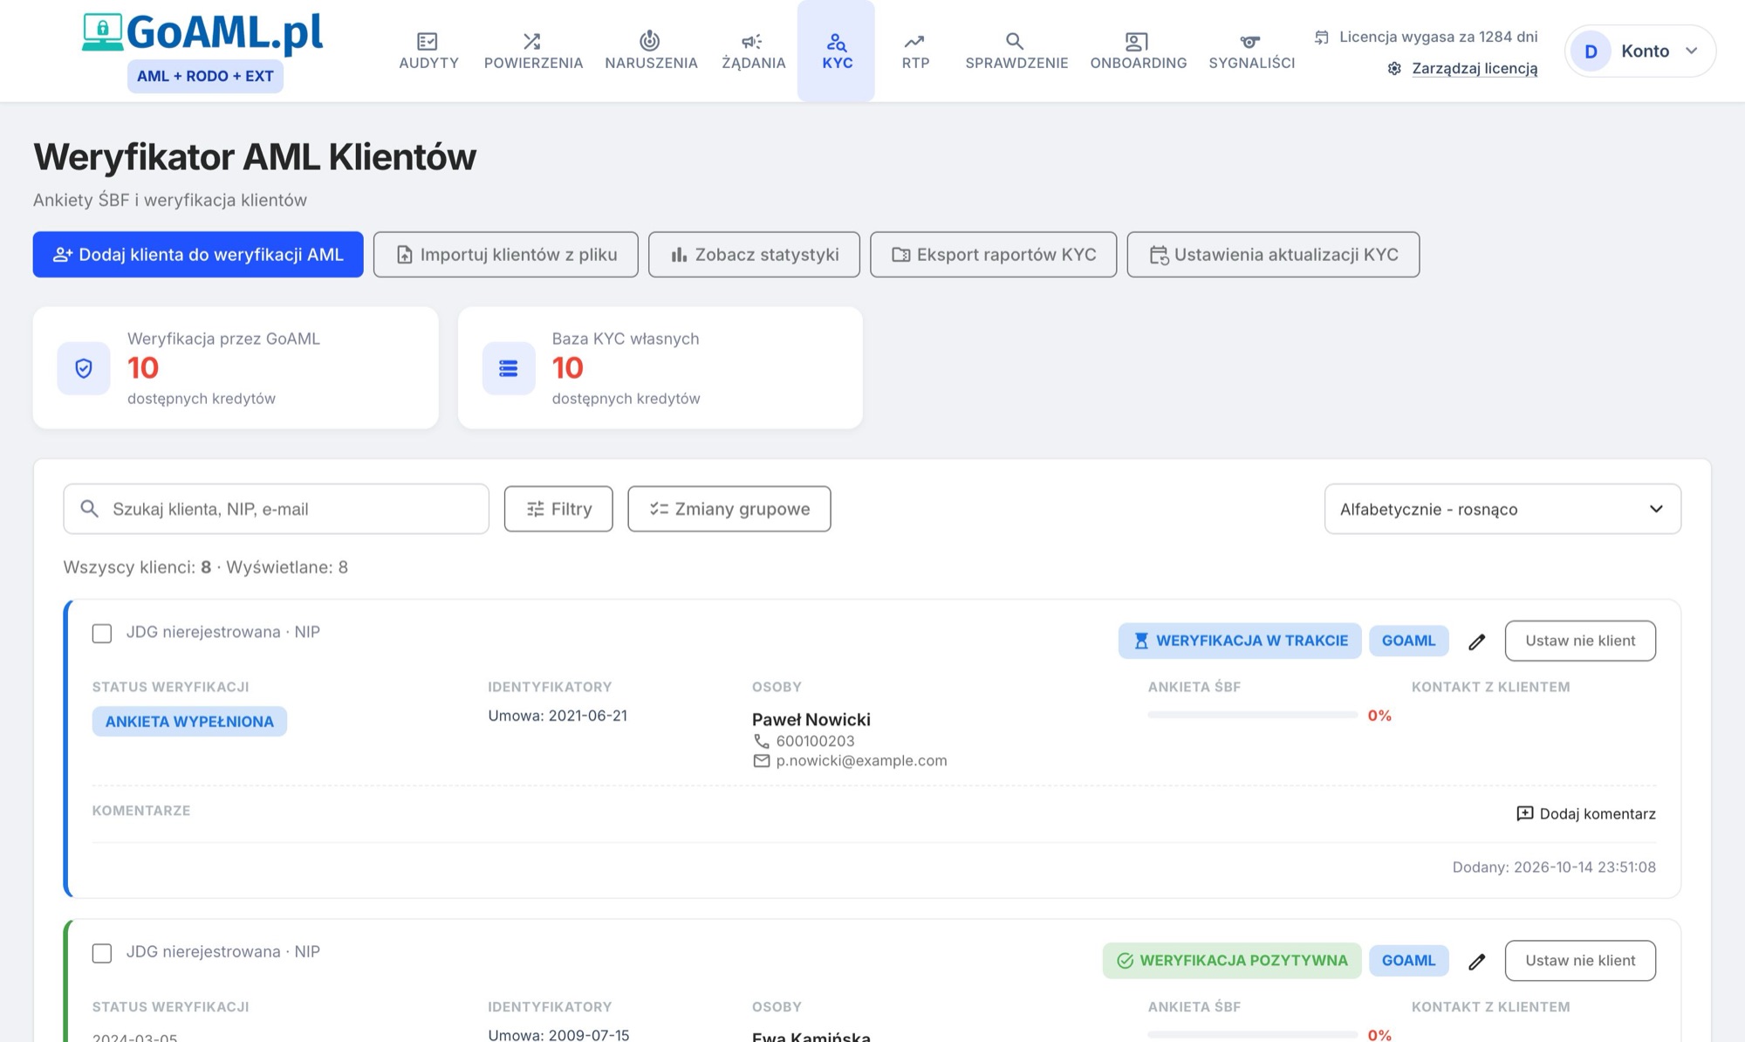This screenshot has height=1042, width=1745.
Task: Click the WERYFIKACJA POZYTYWNA check badge
Action: point(1232,960)
